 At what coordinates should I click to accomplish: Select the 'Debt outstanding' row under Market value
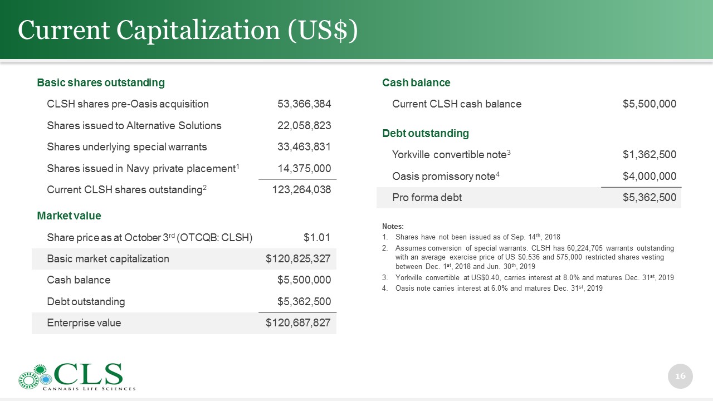pos(86,301)
